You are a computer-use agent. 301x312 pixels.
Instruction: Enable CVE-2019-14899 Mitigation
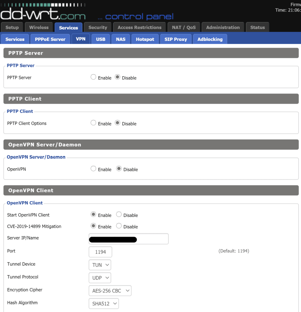pyautogui.click(x=93, y=226)
